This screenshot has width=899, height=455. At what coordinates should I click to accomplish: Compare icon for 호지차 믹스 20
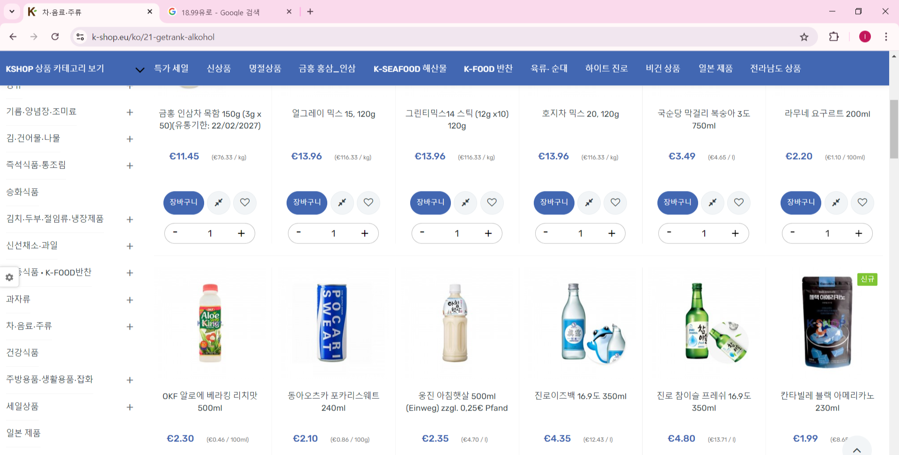point(589,203)
